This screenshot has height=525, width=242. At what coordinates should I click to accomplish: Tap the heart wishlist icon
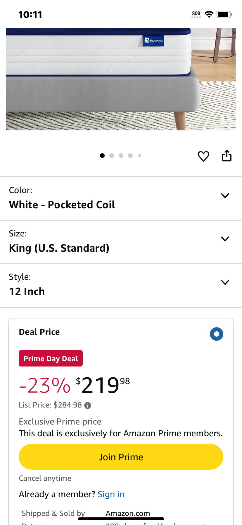pos(203,156)
